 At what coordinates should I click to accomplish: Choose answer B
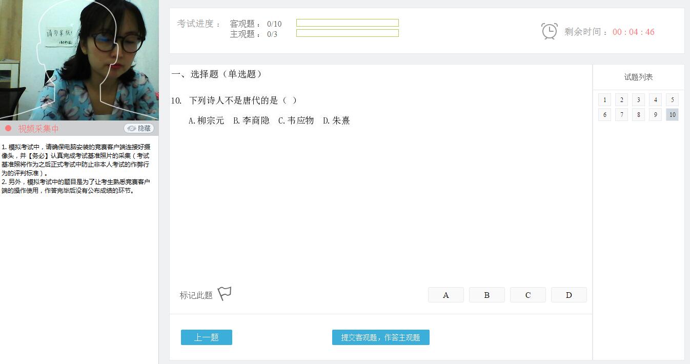[x=487, y=295]
